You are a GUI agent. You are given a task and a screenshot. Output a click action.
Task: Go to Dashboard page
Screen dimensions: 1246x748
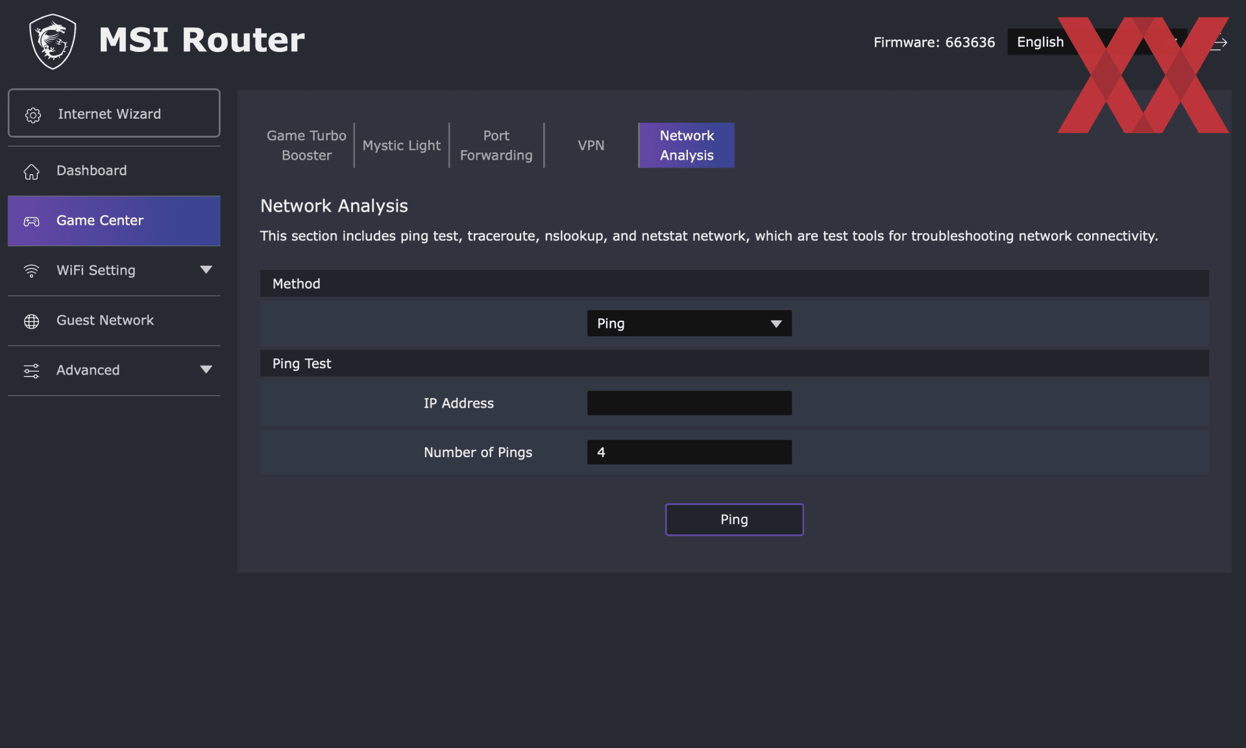coord(114,171)
